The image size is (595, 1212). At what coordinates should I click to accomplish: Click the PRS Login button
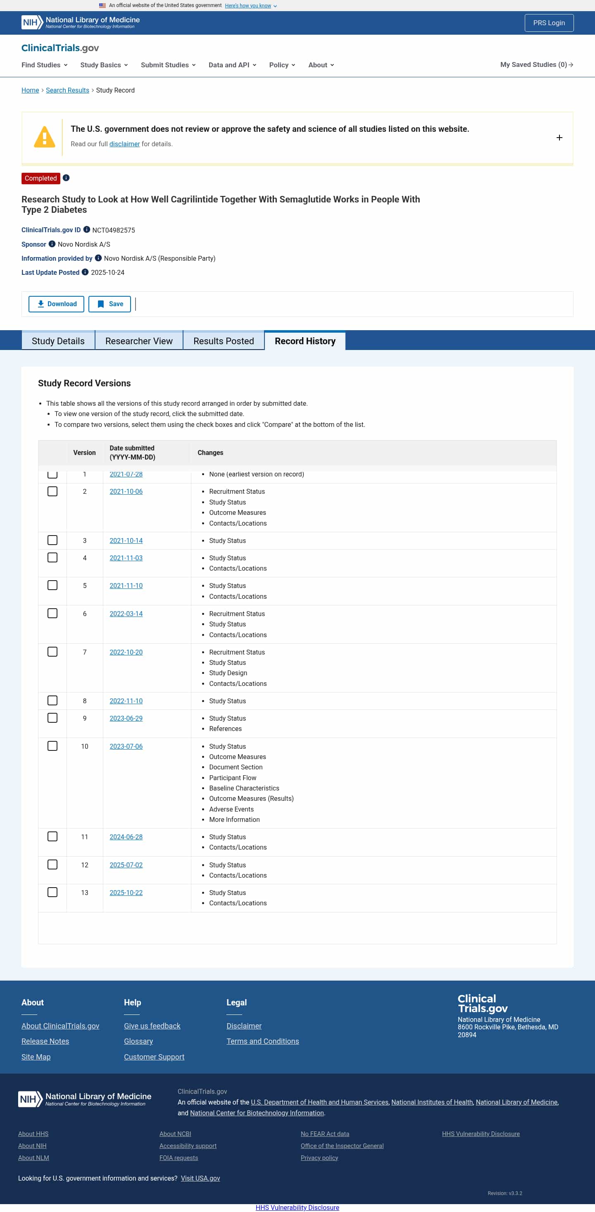548,23
